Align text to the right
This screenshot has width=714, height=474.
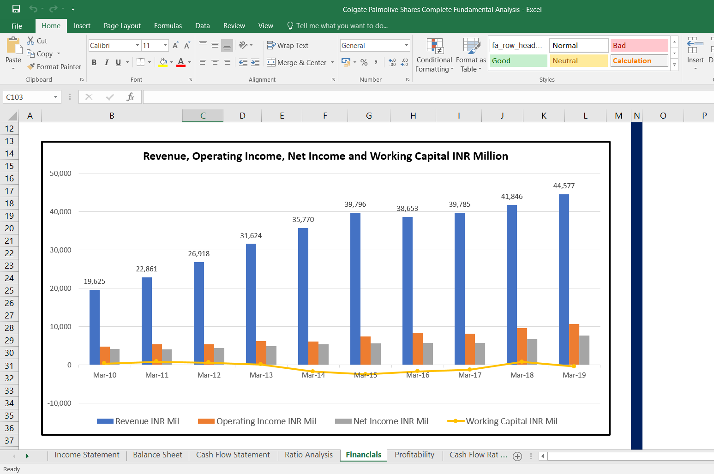(x=227, y=62)
